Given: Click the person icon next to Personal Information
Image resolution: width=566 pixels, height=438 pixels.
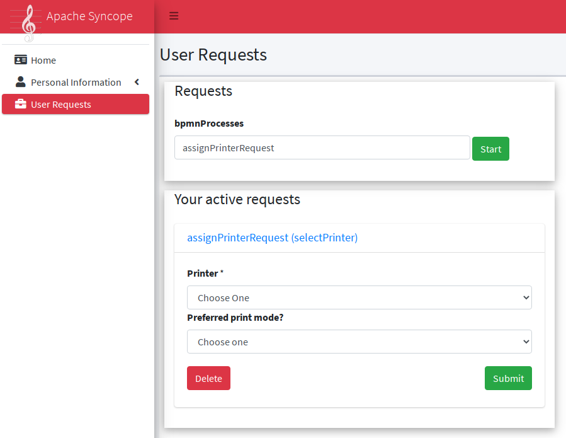Looking at the screenshot, I should (20, 82).
